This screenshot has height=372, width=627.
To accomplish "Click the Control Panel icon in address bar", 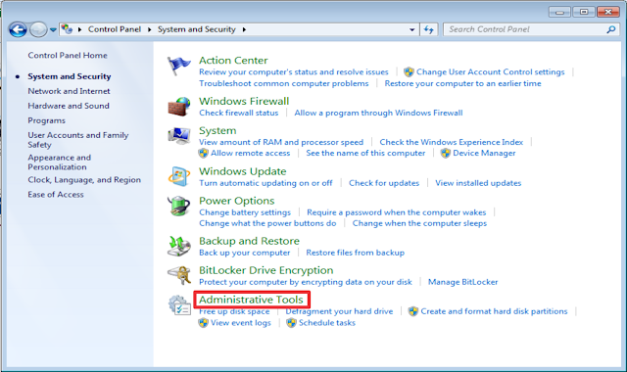I will (68, 29).
